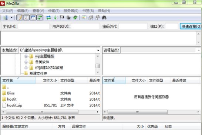Select the Bliss folder in file list
The width and height of the screenshot is (202, 135).
[x=9, y=93]
